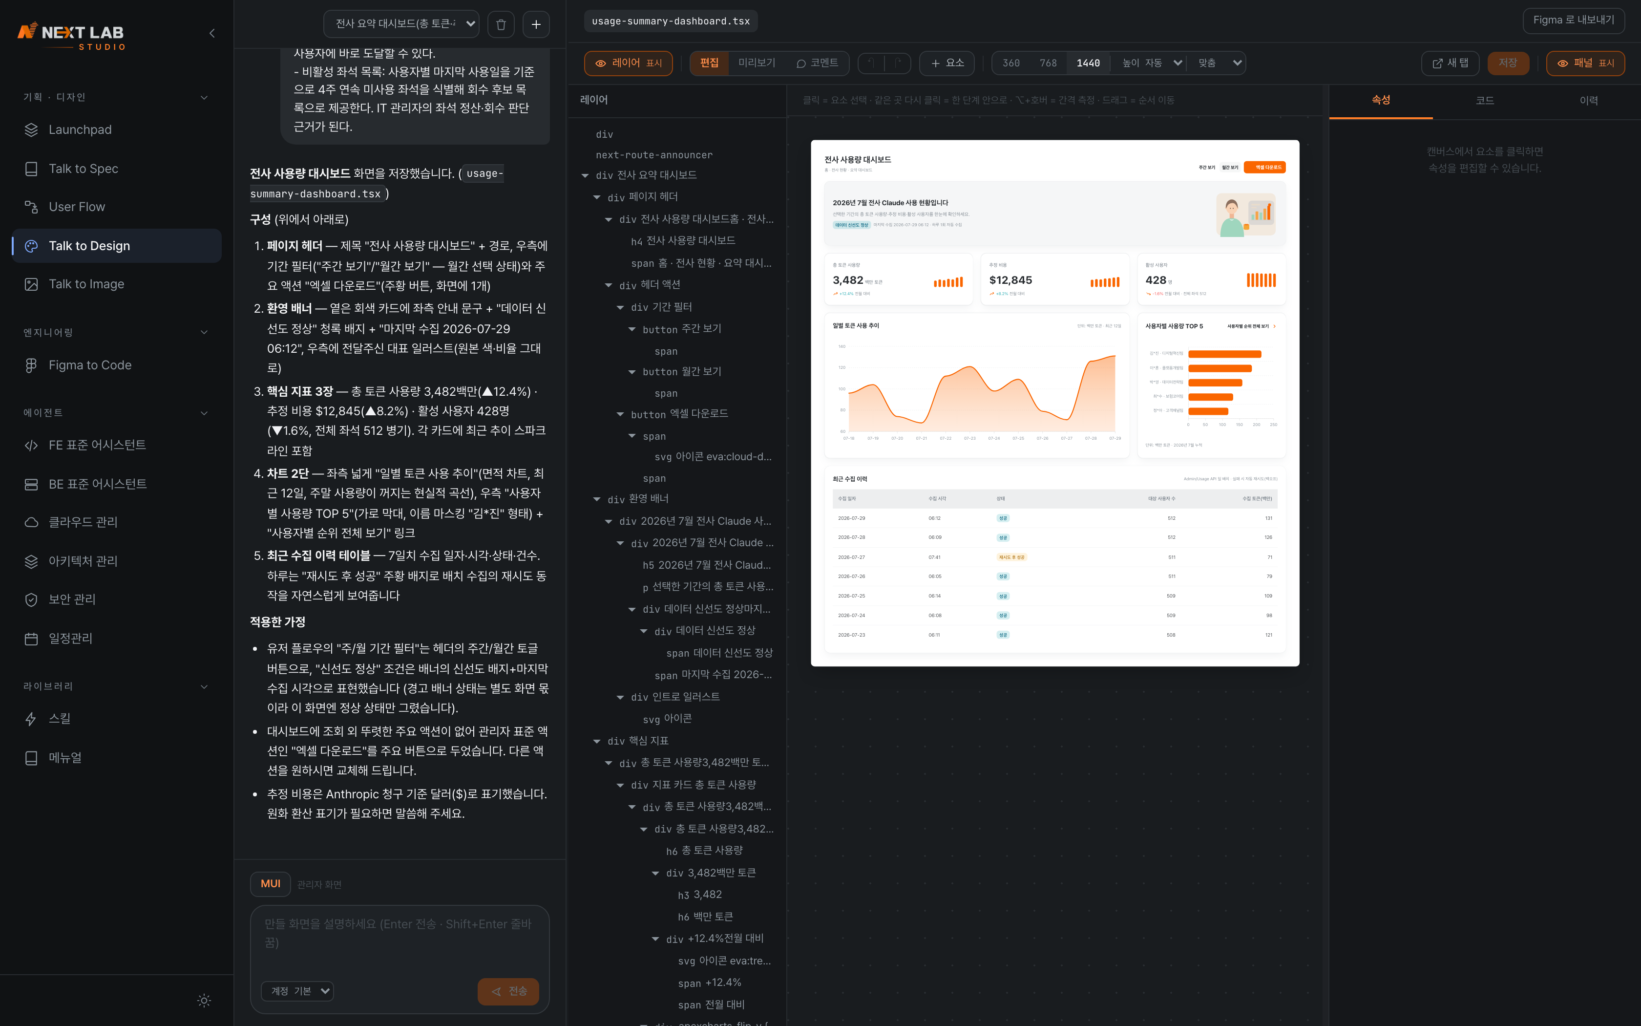The image size is (1641, 1026).
Task: Open Talk to Image
Action: (x=117, y=284)
